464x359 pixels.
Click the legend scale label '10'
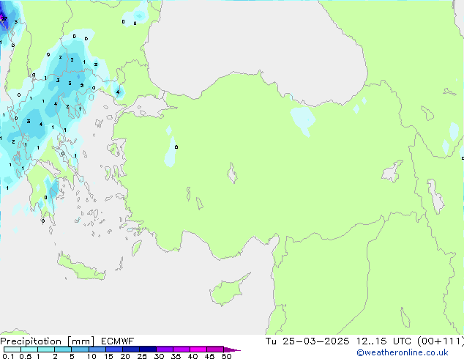pos(91,356)
